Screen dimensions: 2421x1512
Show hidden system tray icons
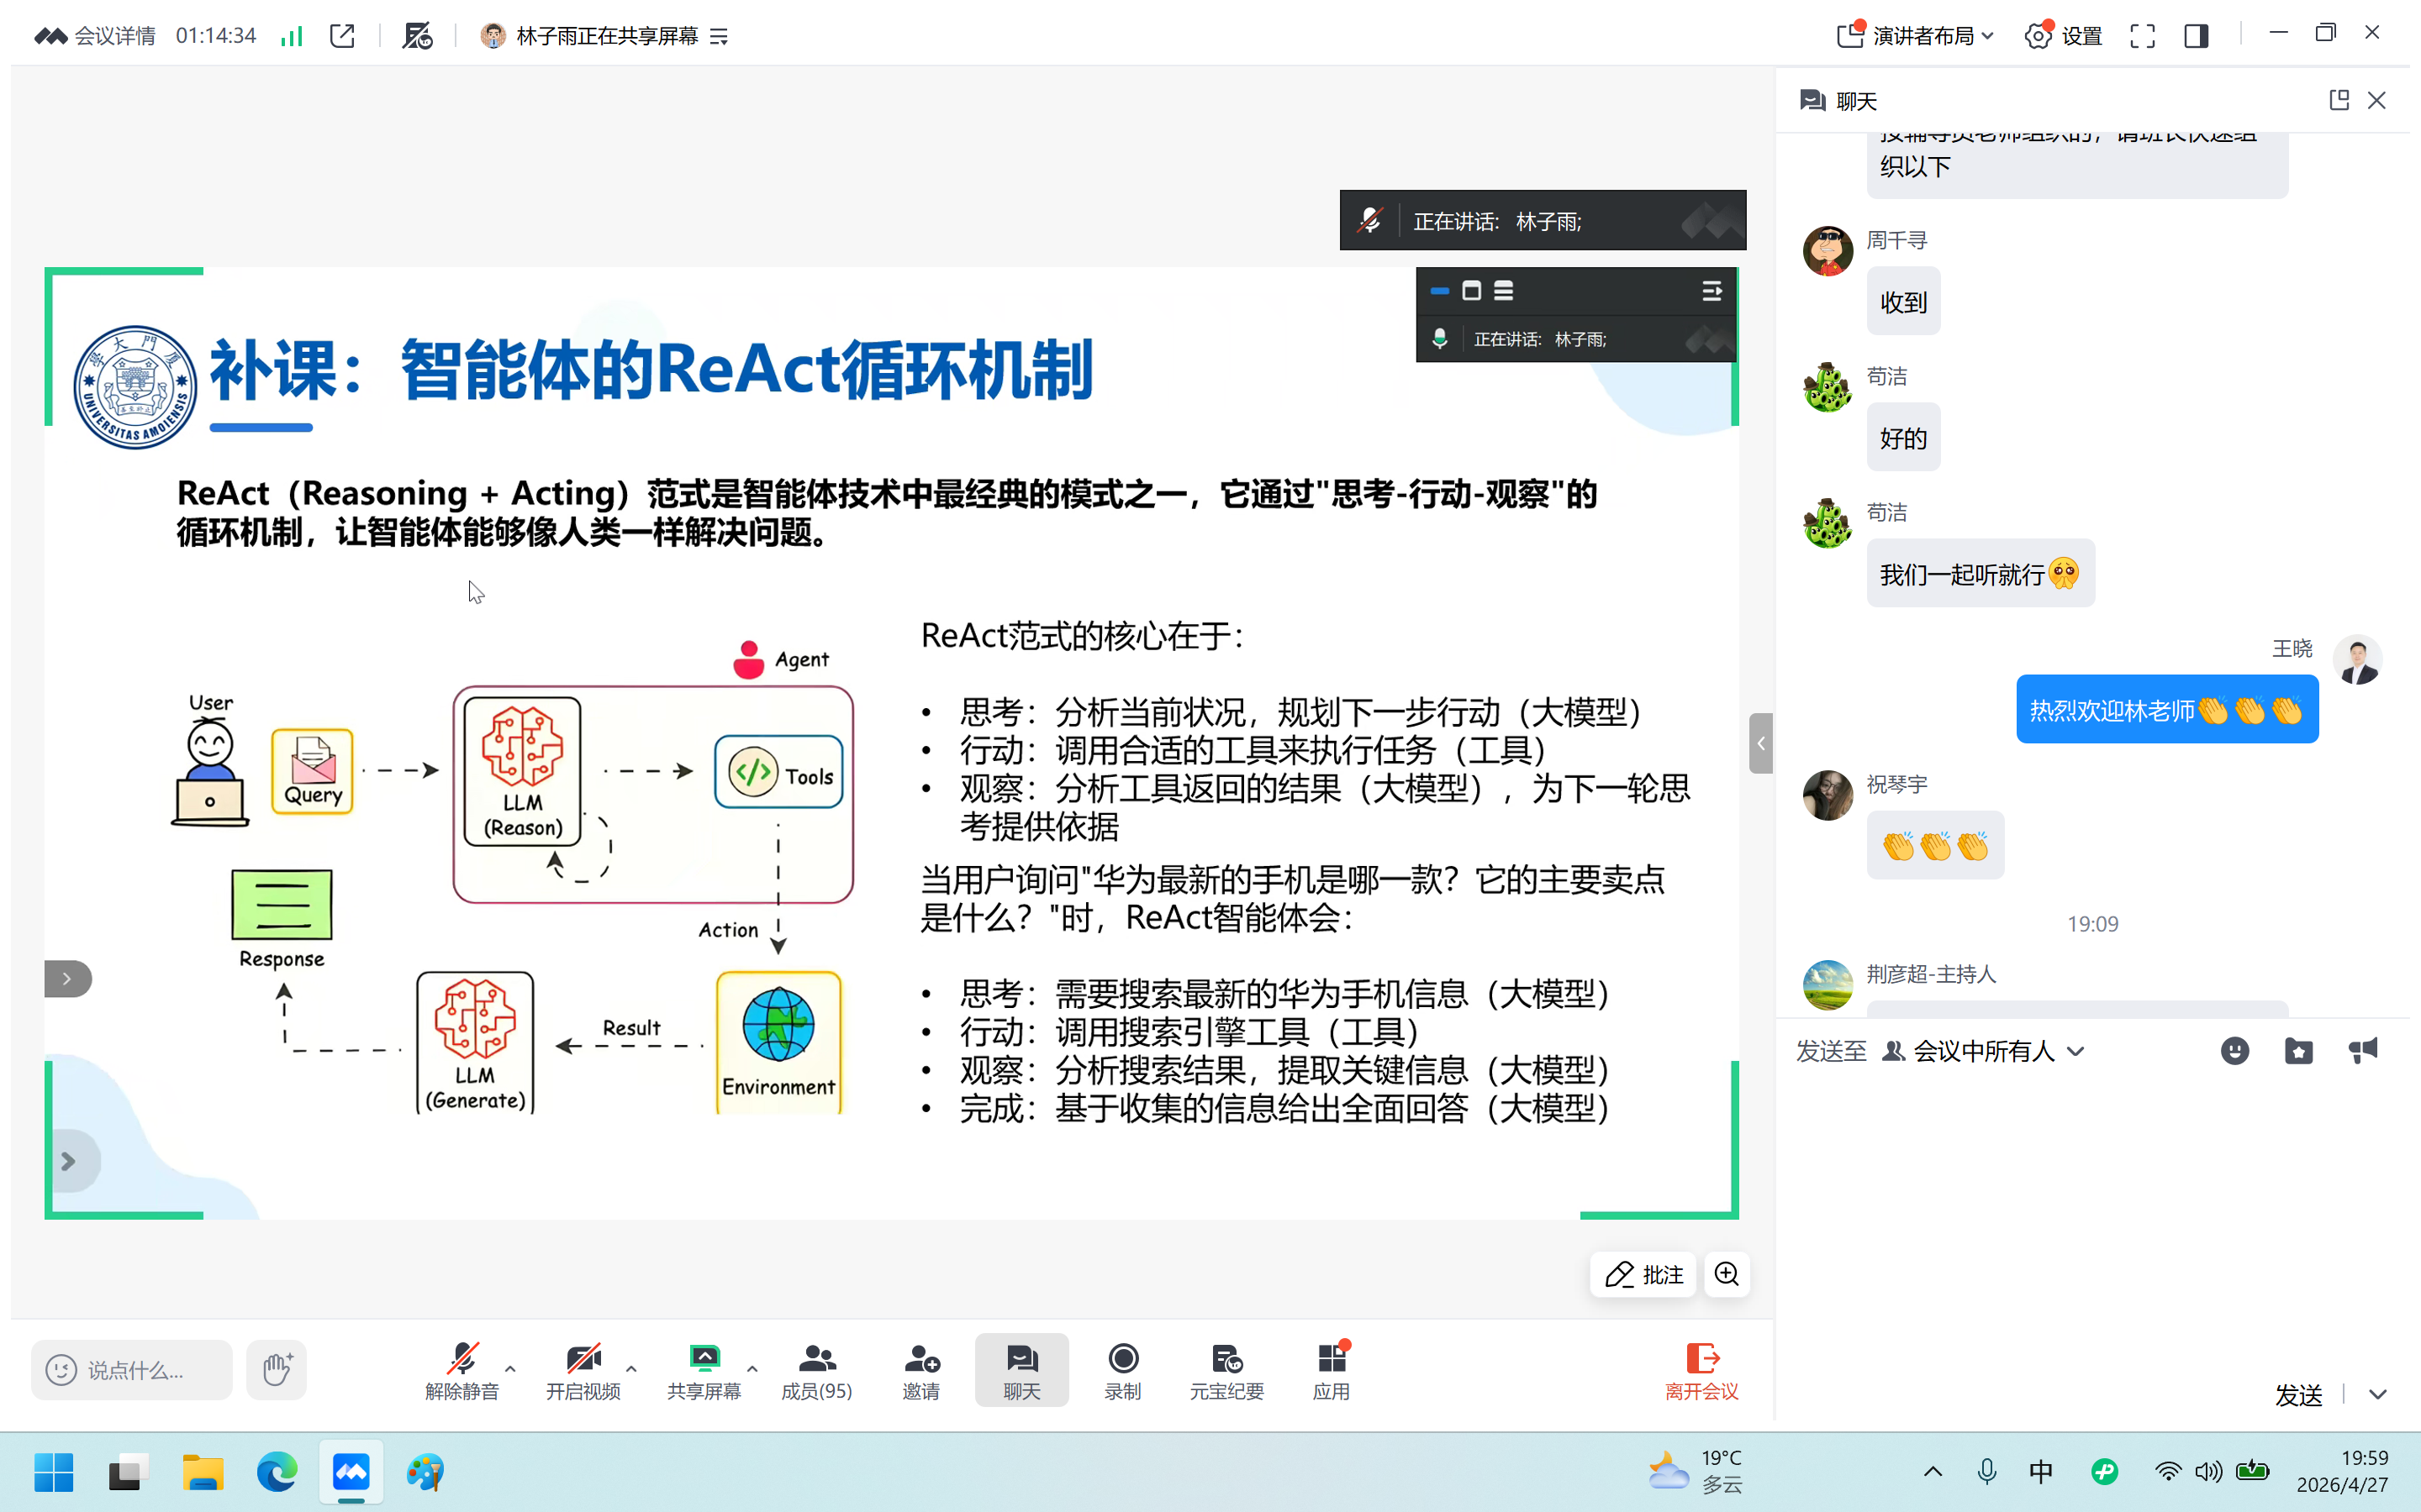click(1933, 1471)
